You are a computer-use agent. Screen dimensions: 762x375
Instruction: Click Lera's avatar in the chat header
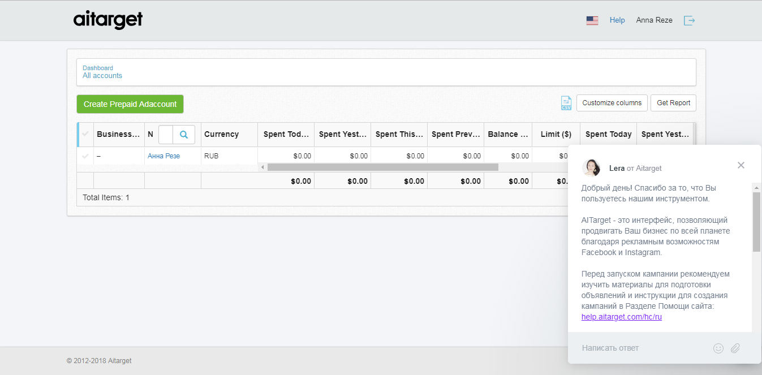tap(591, 168)
